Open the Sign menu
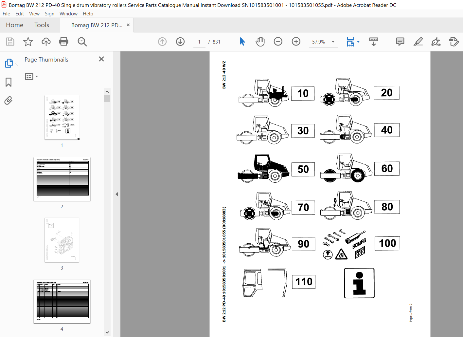The width and height of the screenshot is (463, 337). (x=49, y=14)
